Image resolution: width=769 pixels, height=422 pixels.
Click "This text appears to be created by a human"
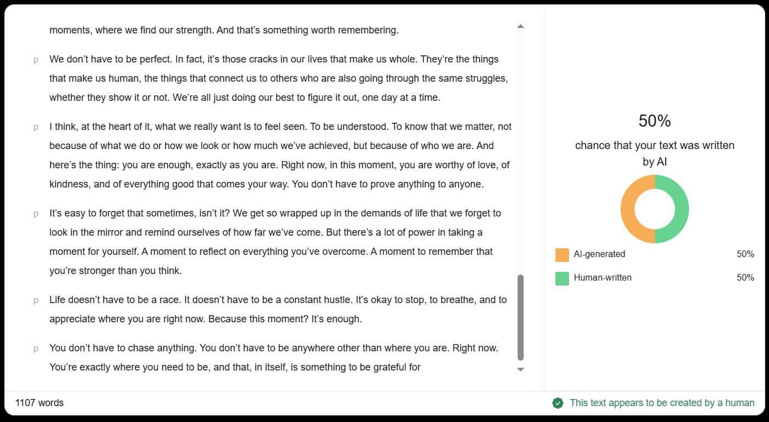pos(662,403)
